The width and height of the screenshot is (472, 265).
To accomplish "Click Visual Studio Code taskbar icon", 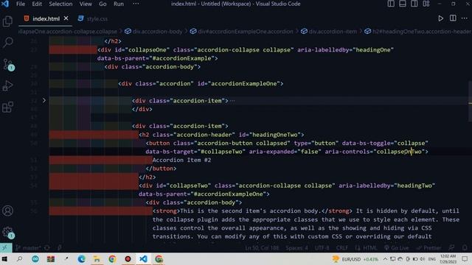I will (x=144, y=259).
